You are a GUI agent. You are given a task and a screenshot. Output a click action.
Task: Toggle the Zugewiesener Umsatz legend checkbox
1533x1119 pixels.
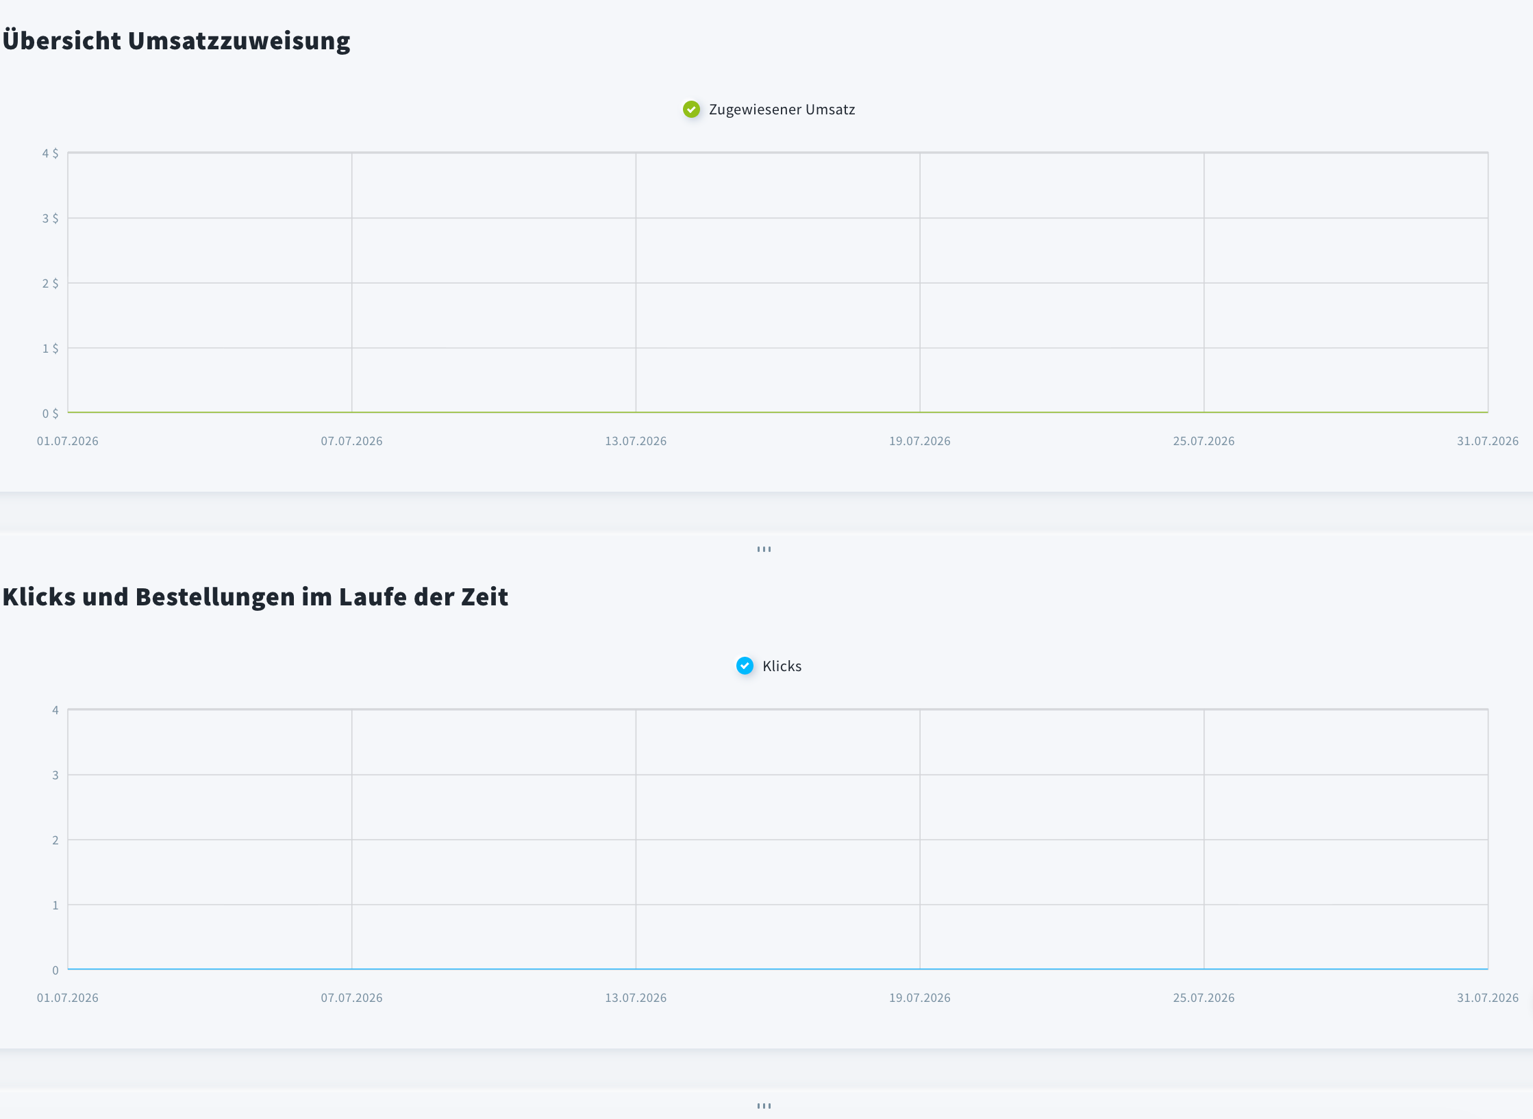[691, 110]
